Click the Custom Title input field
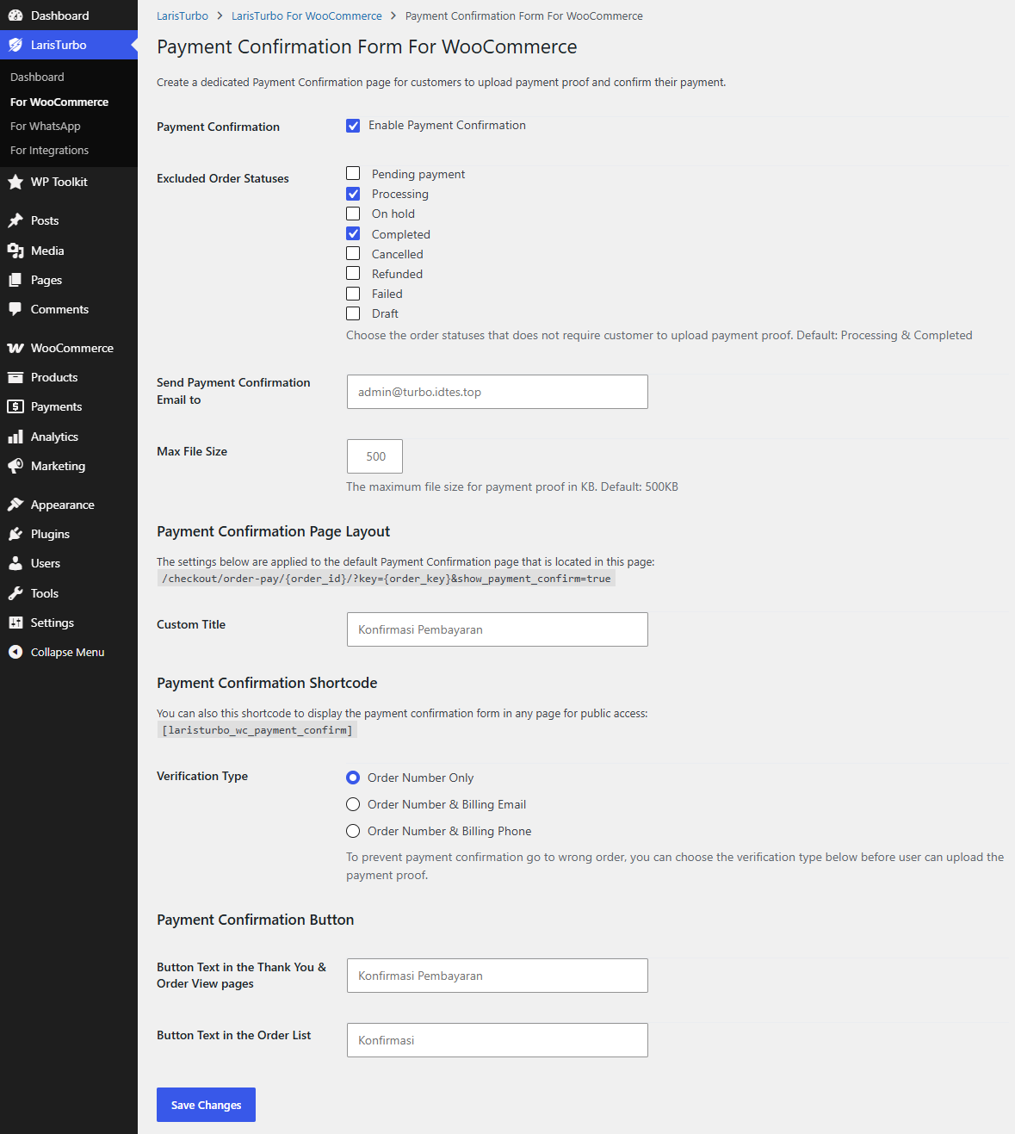The width and height of the screenshot is (1015, 1134). [498, 629]
